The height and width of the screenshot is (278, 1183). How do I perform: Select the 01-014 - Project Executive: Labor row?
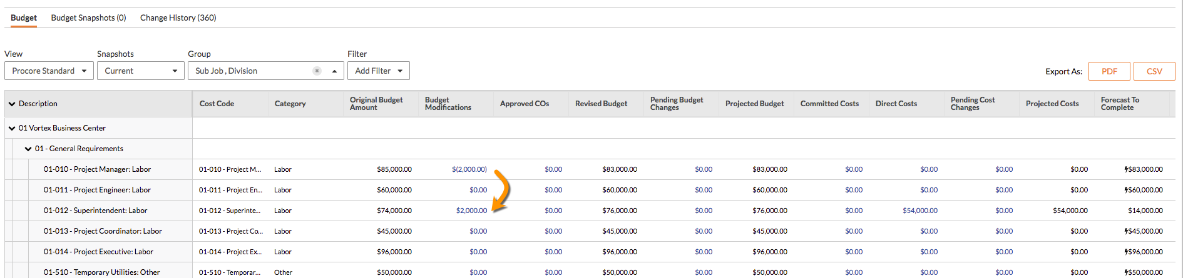(x=98, y=252)
